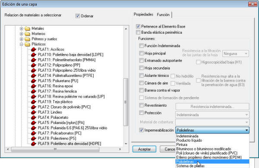The image size is (259, 168).
Task: Click the tree scroll-down arrow
Action: coord(126,144)
